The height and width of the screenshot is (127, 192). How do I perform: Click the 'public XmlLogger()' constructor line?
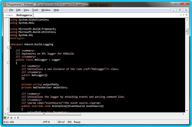pyautogui.click(x=34, y=75)
